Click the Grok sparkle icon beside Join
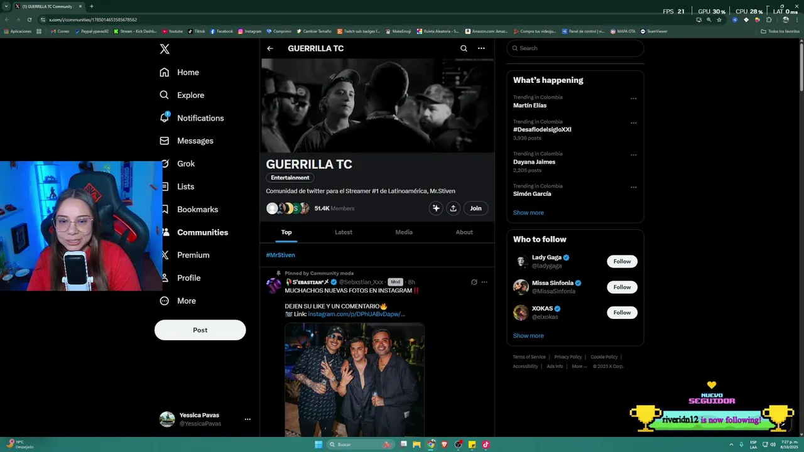The height and width of the screenshot is (452, 804). click(436, 208)
